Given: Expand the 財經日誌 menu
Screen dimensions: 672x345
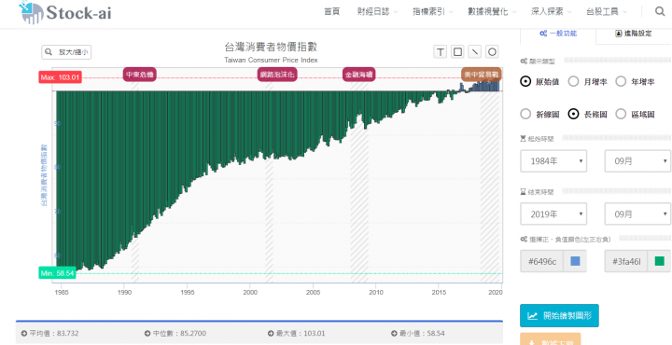Looking at the screenshot, I should [377, 12].
